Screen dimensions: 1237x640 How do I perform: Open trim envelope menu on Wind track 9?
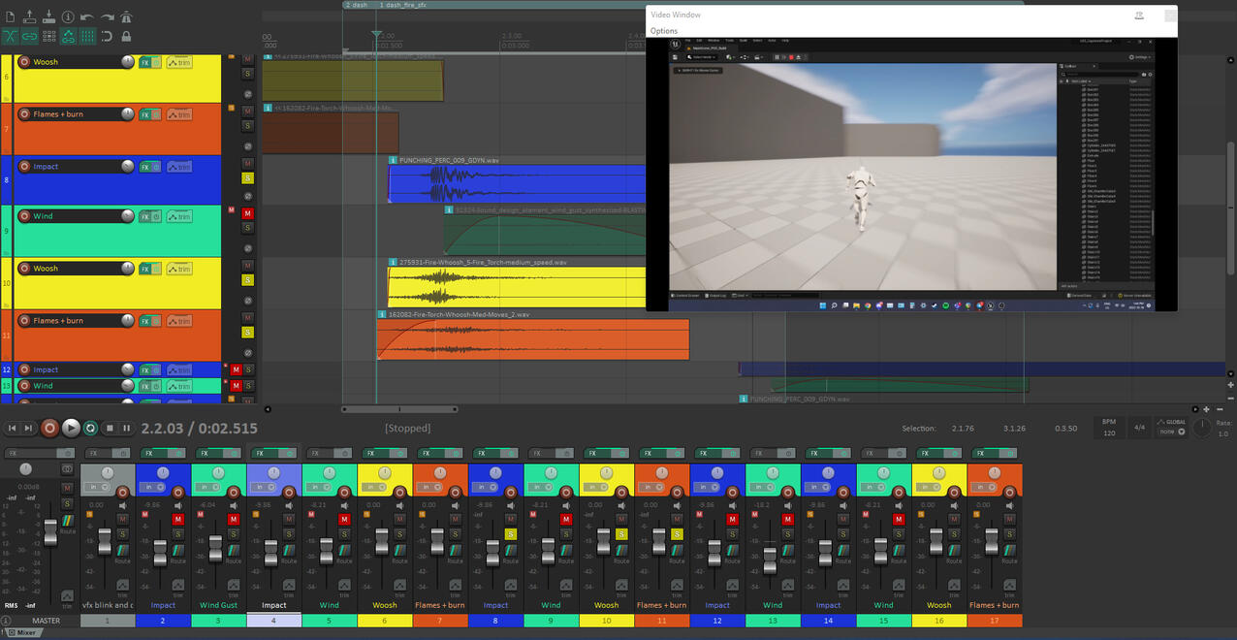click(x=179, y=216)
